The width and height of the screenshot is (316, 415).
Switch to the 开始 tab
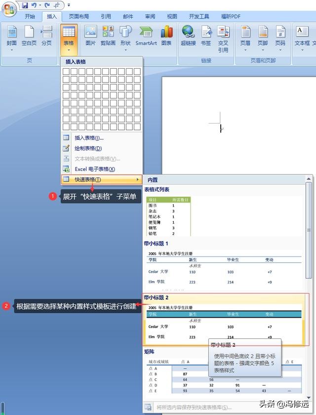tap(30, 16)
